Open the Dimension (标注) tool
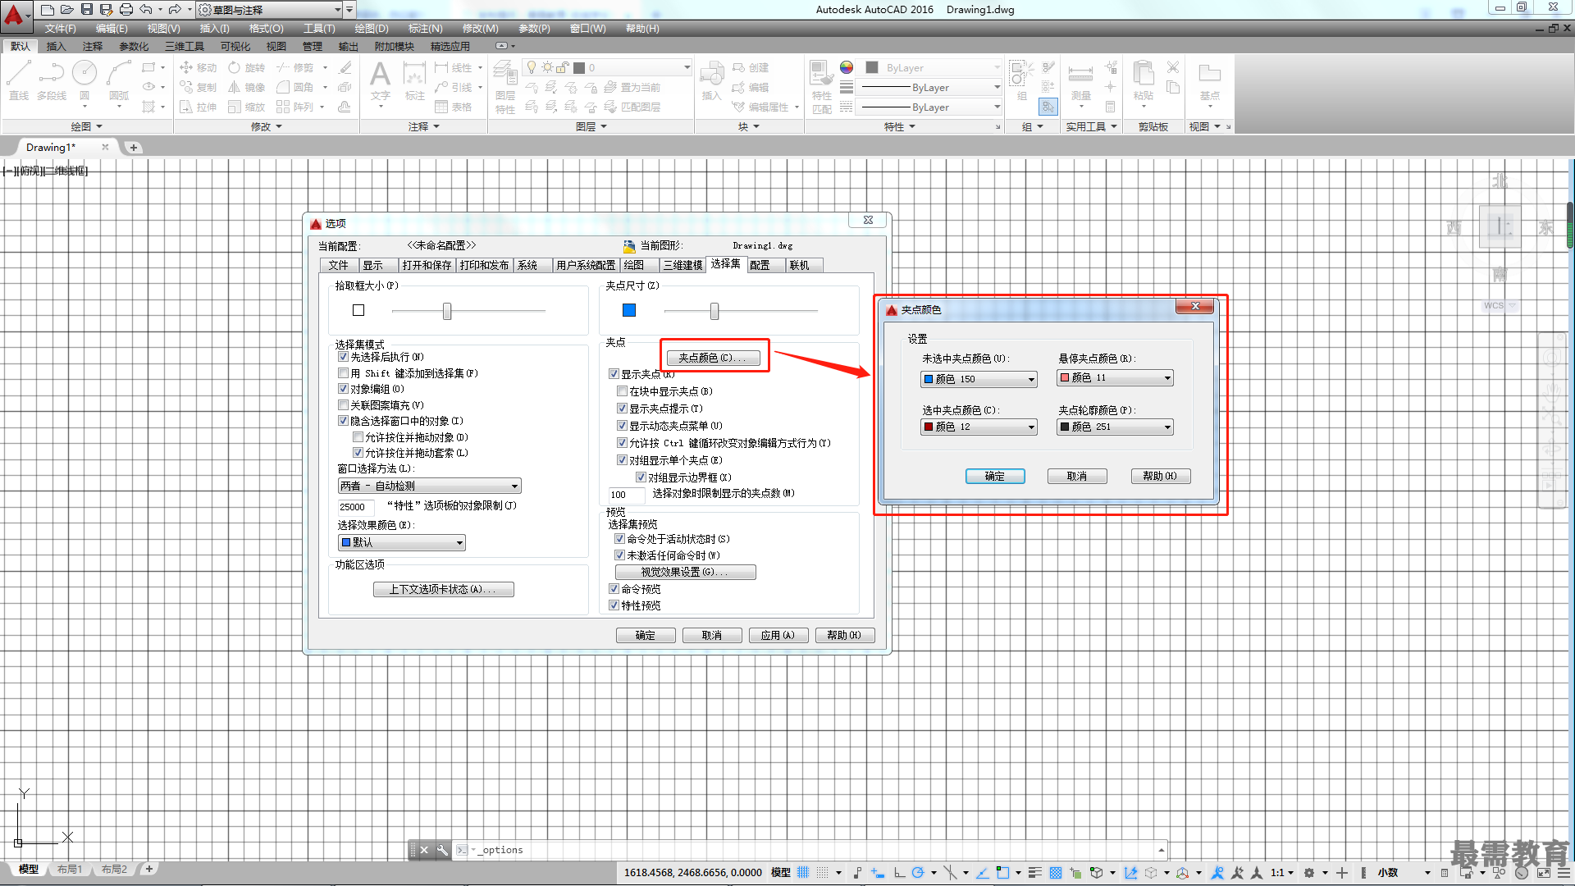This screenshot has height=886, width=1575. tap(415, 81)
